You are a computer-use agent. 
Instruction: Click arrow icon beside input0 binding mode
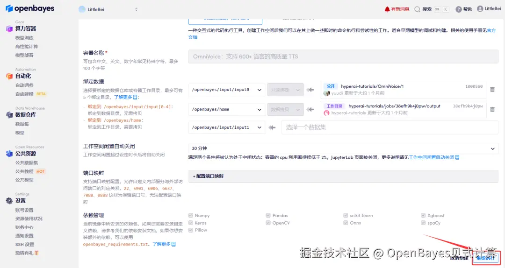(310, 90)
